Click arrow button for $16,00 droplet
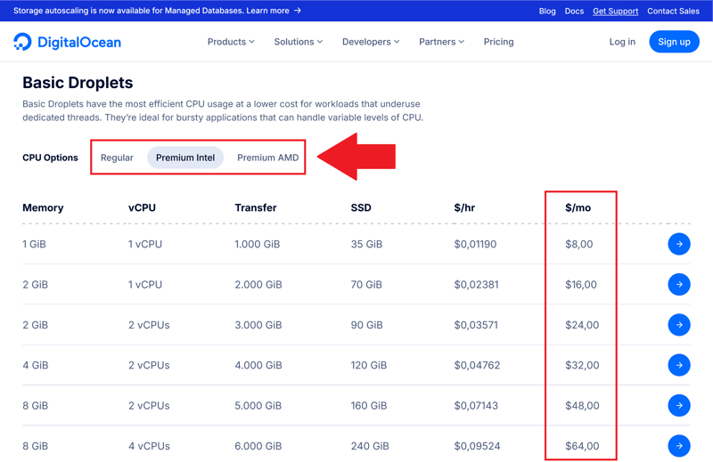Image resolution: width=713 pixels, height=462 pixels. [679, 285]
